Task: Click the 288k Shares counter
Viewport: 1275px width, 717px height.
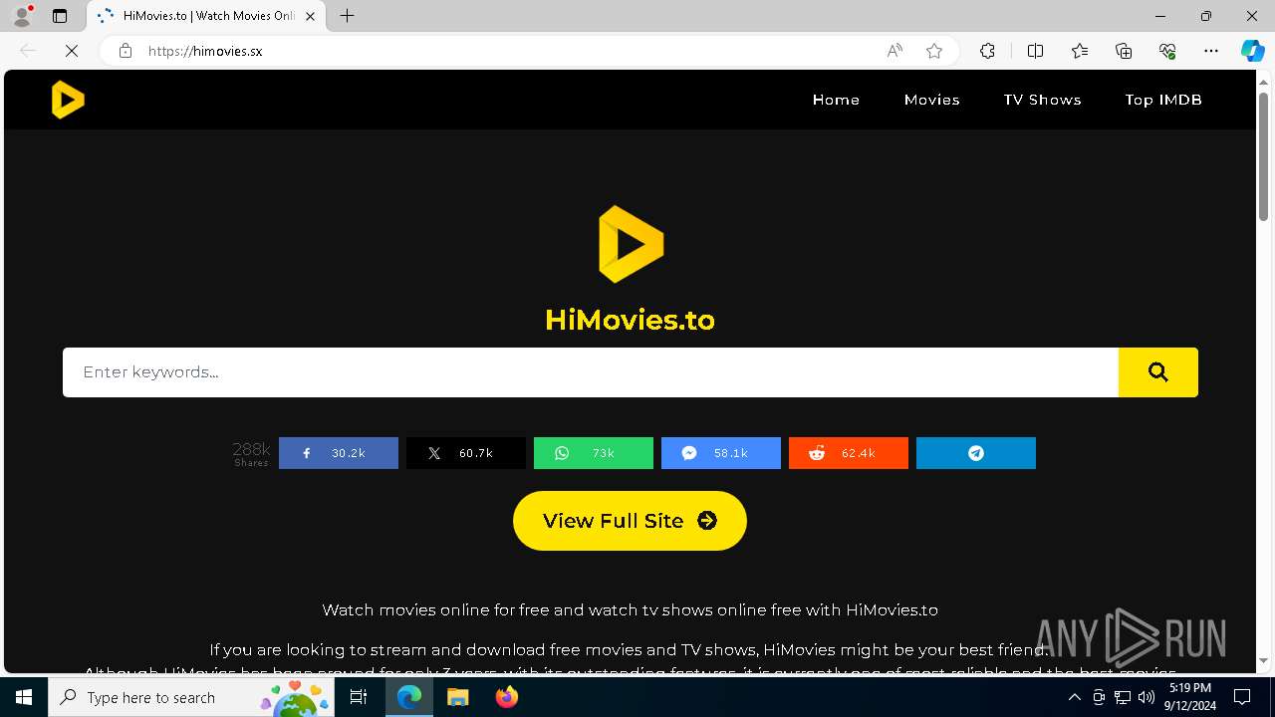Action: point(251,454)
